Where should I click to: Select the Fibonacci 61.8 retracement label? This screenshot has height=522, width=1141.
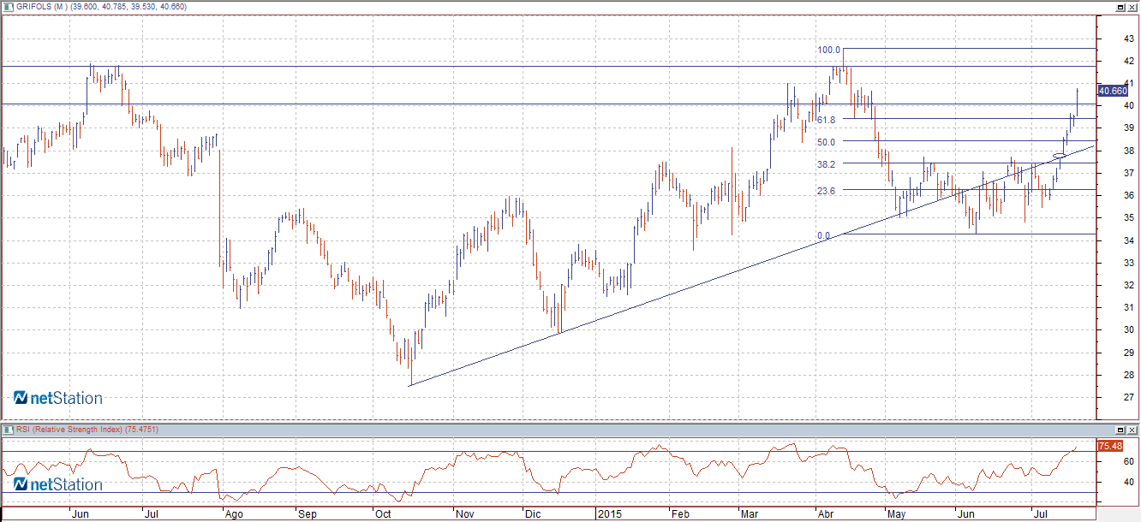pyautogui.click(x=827, y=120)
